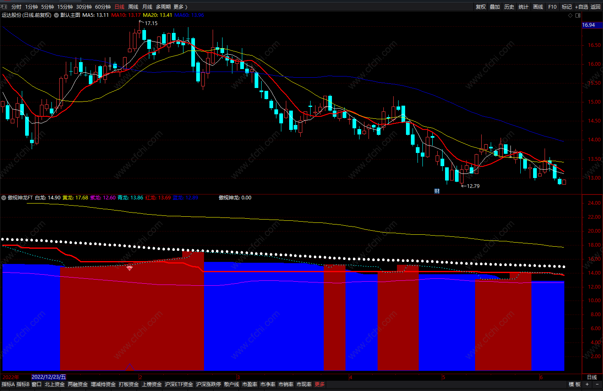Click the 返回 back button

(x=596, y=7)
